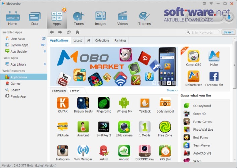Select Latest sub-tab beside Featured

pyautogui.click(x=75, y=91)
